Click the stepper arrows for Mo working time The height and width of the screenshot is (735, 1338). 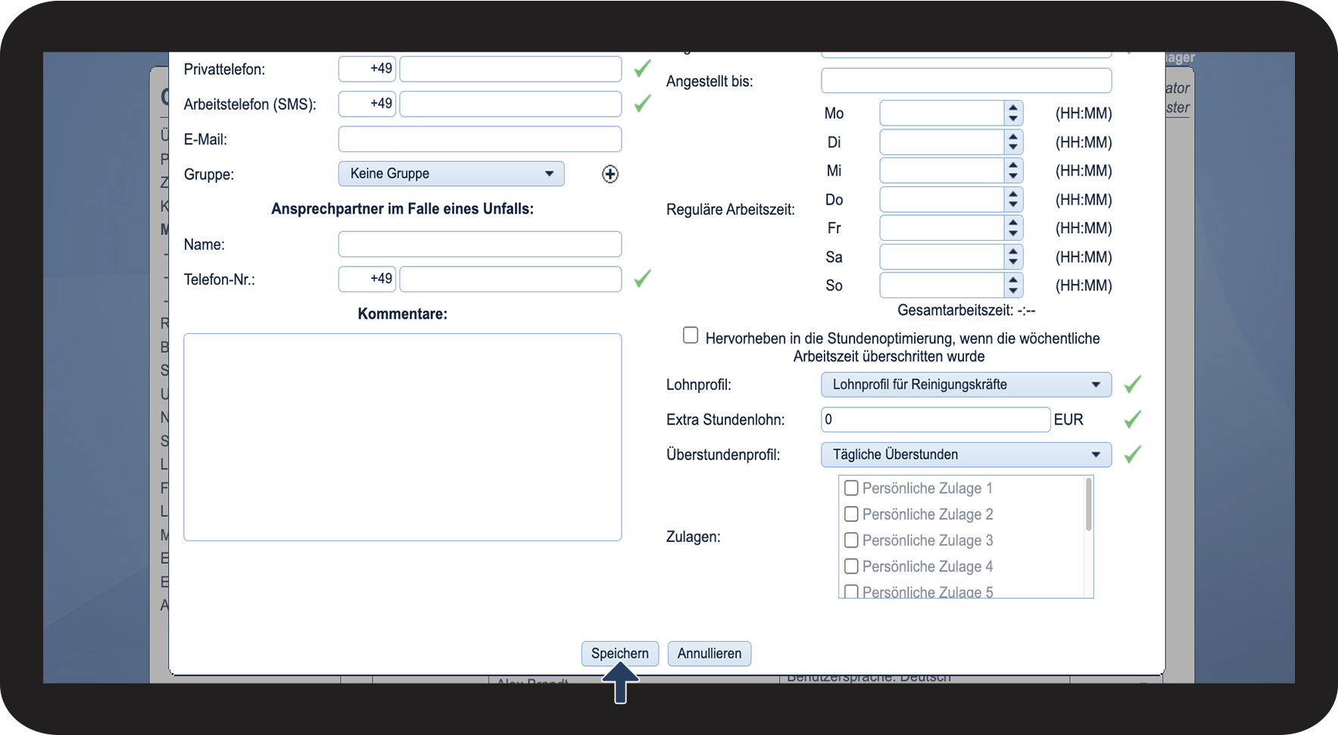click(1013, 114)
